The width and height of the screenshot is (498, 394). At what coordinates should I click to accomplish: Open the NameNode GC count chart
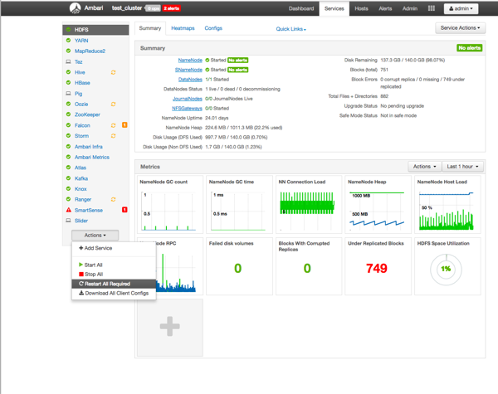(x=170, y=204)
